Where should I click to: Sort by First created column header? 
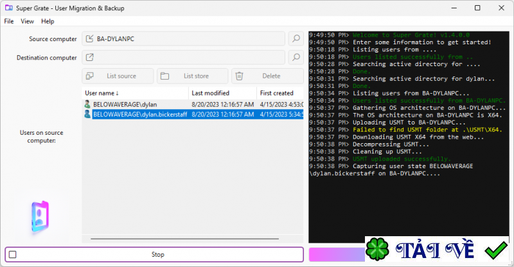(280, 93)
